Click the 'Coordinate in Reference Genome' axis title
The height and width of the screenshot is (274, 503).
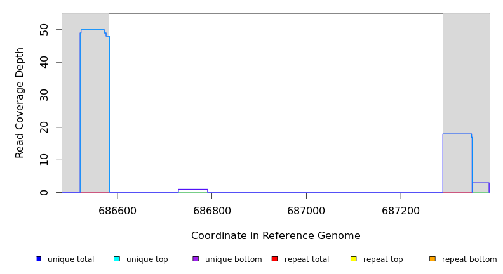point(276,236)
